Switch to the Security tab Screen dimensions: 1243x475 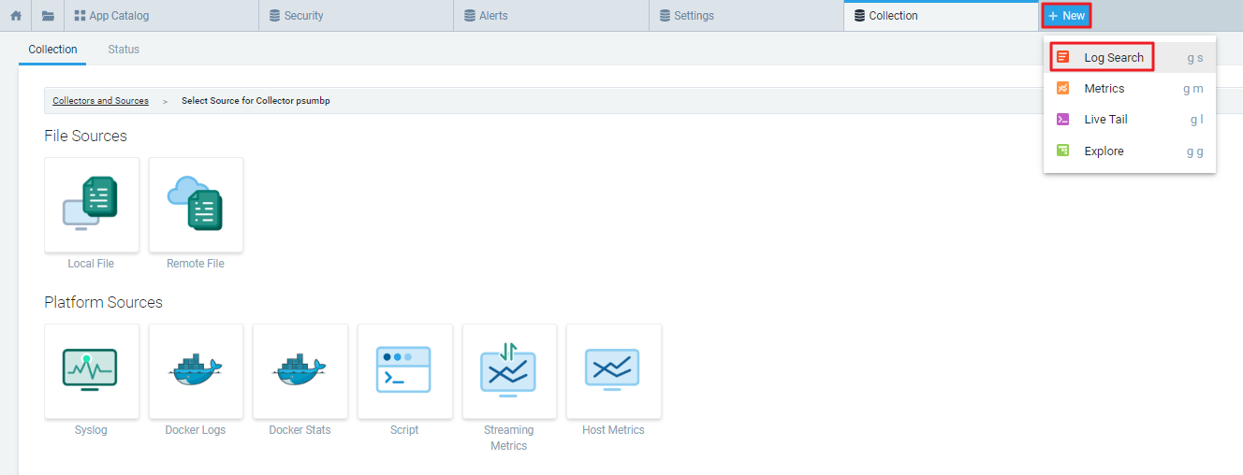[303, 16]
